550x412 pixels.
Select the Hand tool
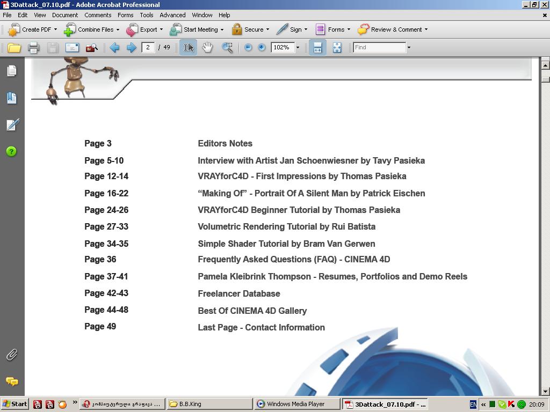(207, 48)
